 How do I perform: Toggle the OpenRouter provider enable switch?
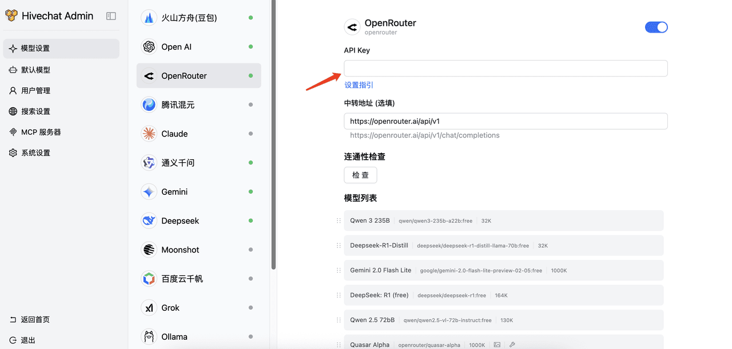(656, 27)
